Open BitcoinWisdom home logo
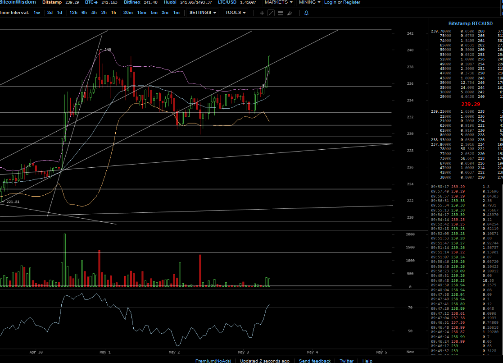 pyautogui.click(x=18, y=2)
